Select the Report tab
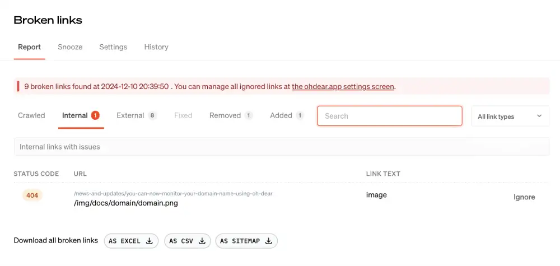 click(29, 47)
